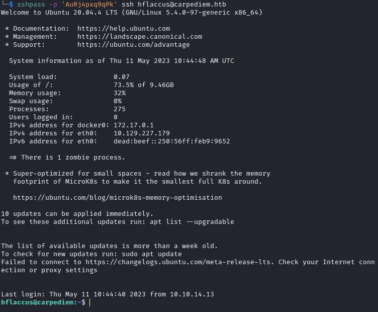
Task: Click the Processes count 275
Action: [x=120, y=109]
